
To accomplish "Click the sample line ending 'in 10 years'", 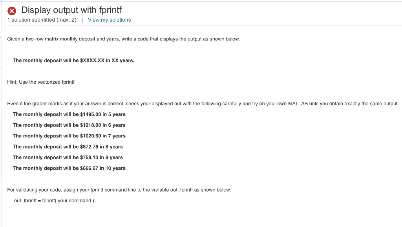I will pos(69,168).
